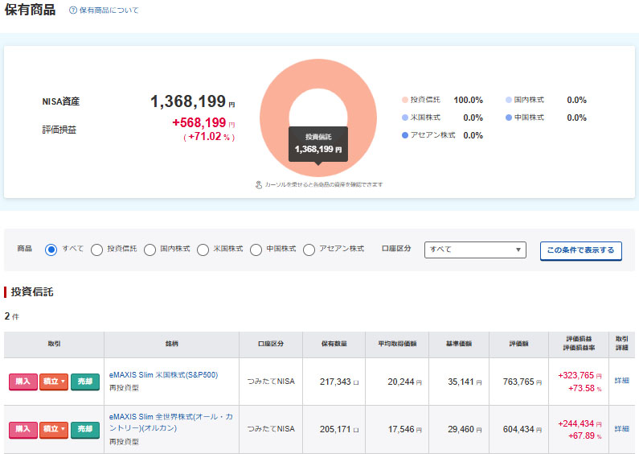Open 詳細 link for the オルカン row

(621, 429)
